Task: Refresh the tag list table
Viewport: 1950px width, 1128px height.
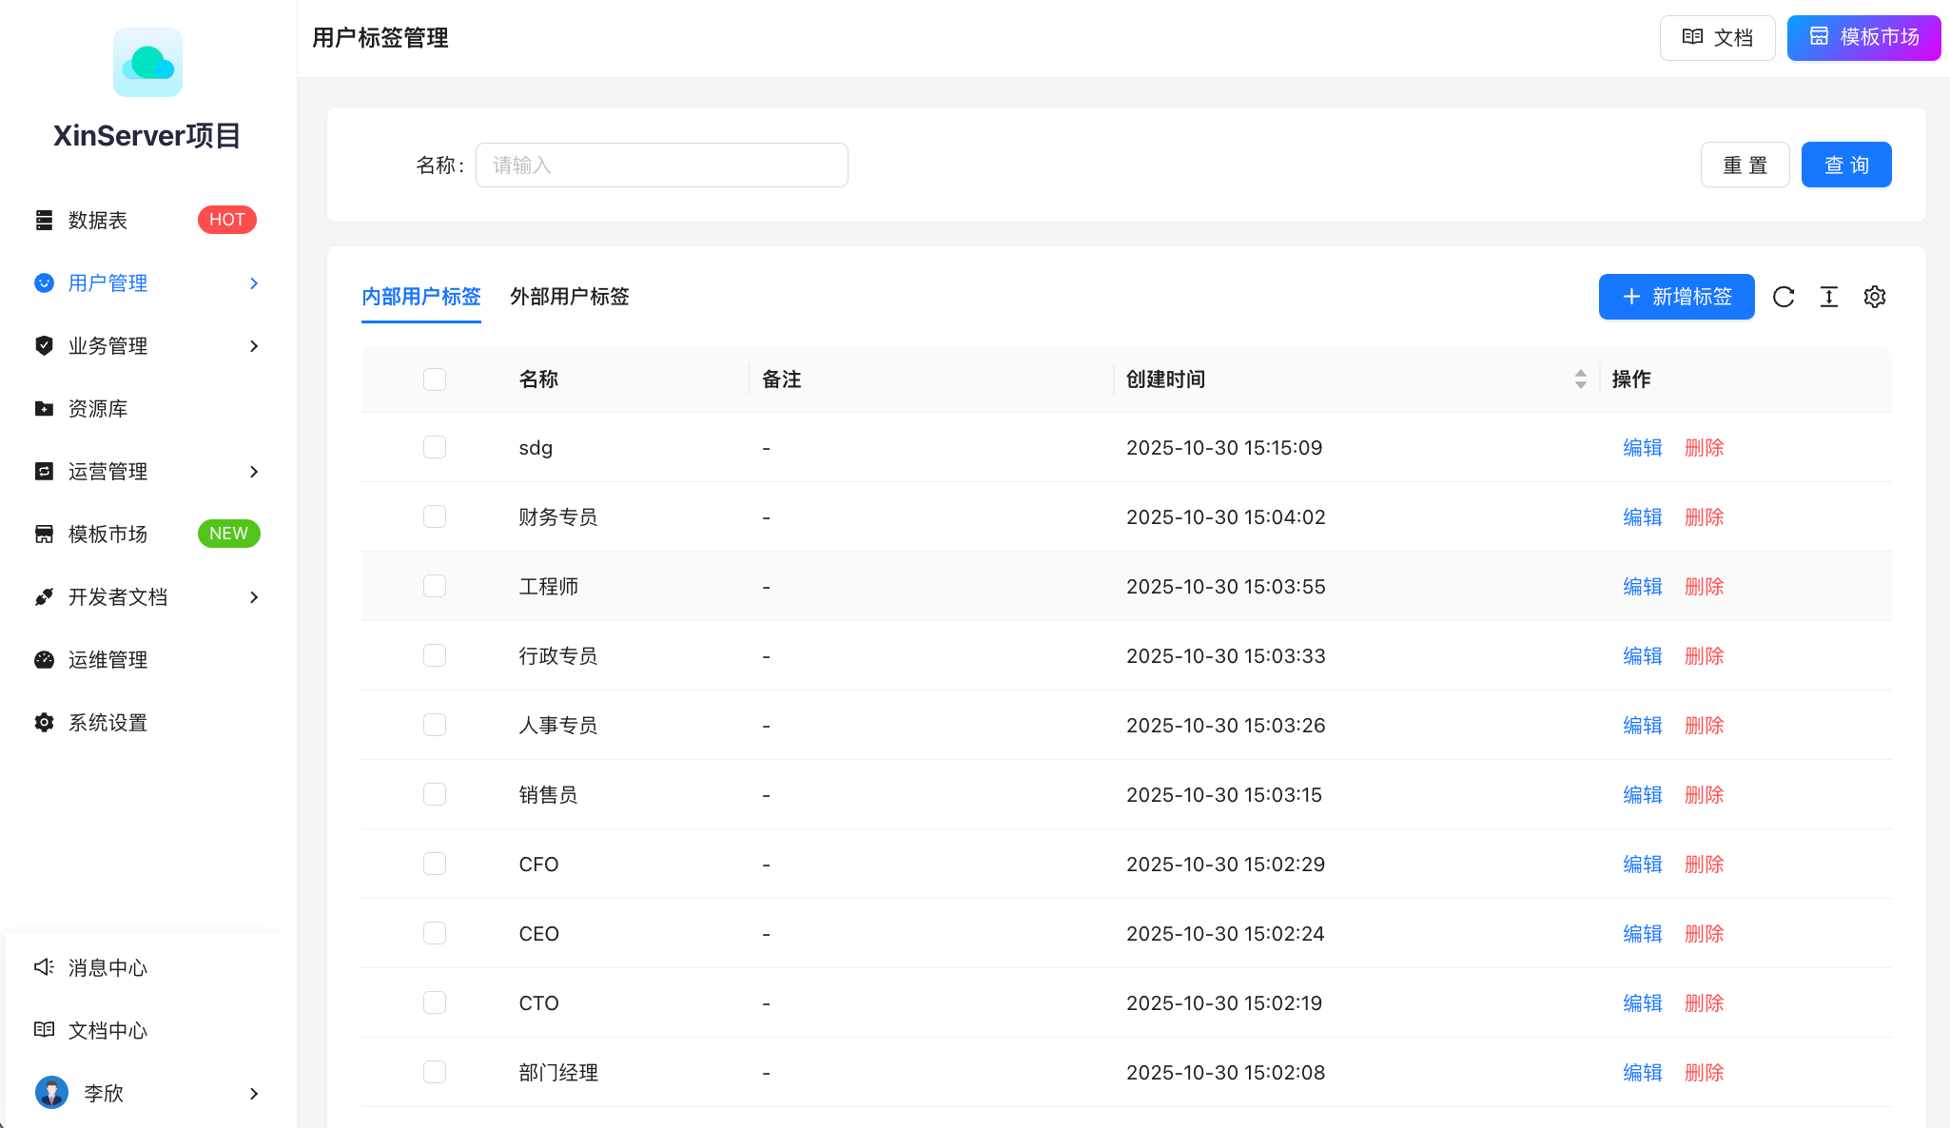Action: [x=1784, y=297]
